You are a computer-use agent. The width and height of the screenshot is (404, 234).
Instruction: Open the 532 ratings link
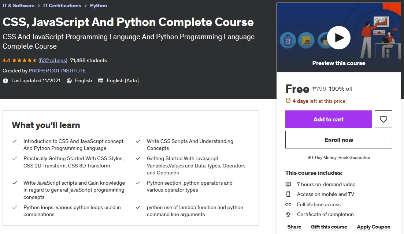53,60
